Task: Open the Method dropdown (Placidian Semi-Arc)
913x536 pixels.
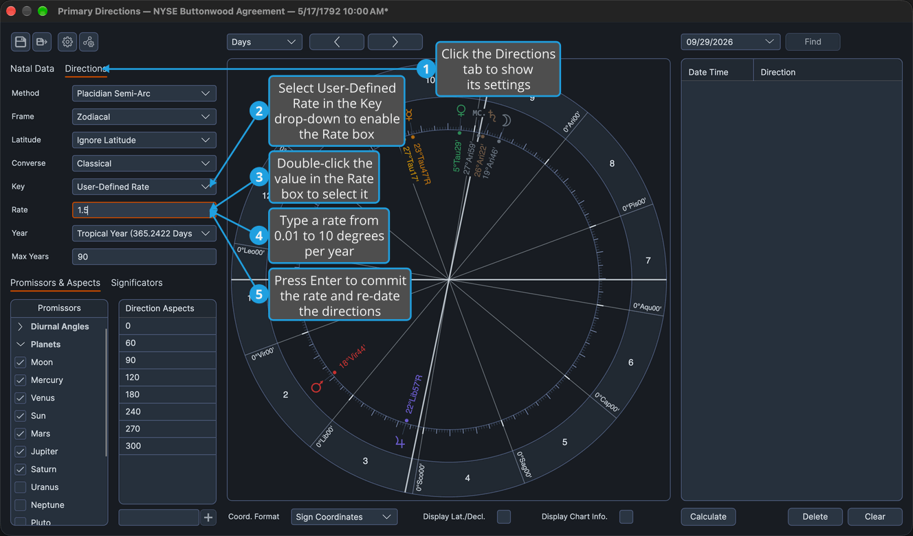Action: coord(144,93)
